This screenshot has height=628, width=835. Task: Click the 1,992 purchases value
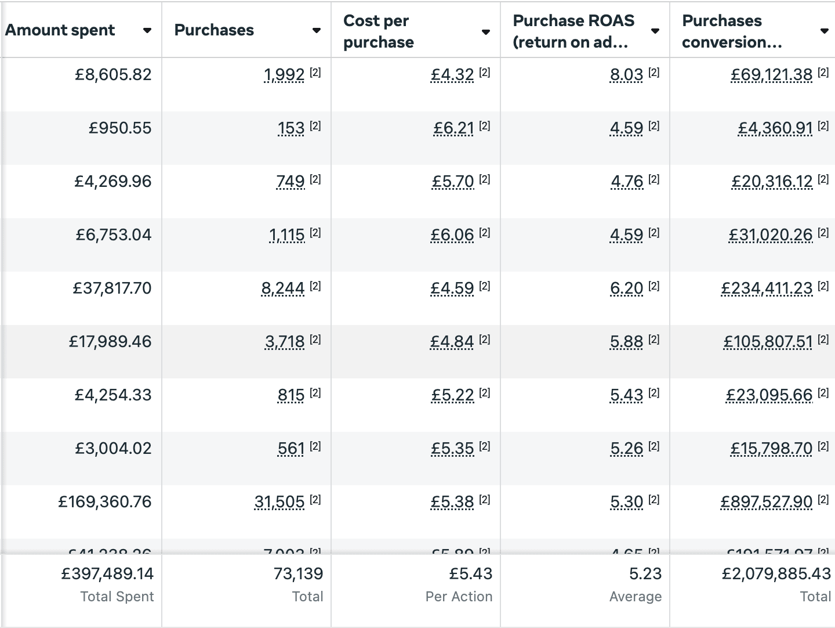284,75
